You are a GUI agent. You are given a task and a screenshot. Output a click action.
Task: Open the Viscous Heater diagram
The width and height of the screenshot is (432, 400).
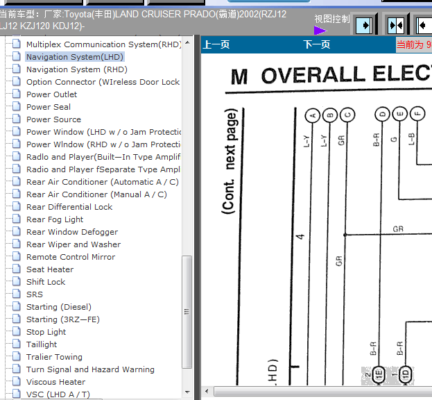tap(55, 382)
